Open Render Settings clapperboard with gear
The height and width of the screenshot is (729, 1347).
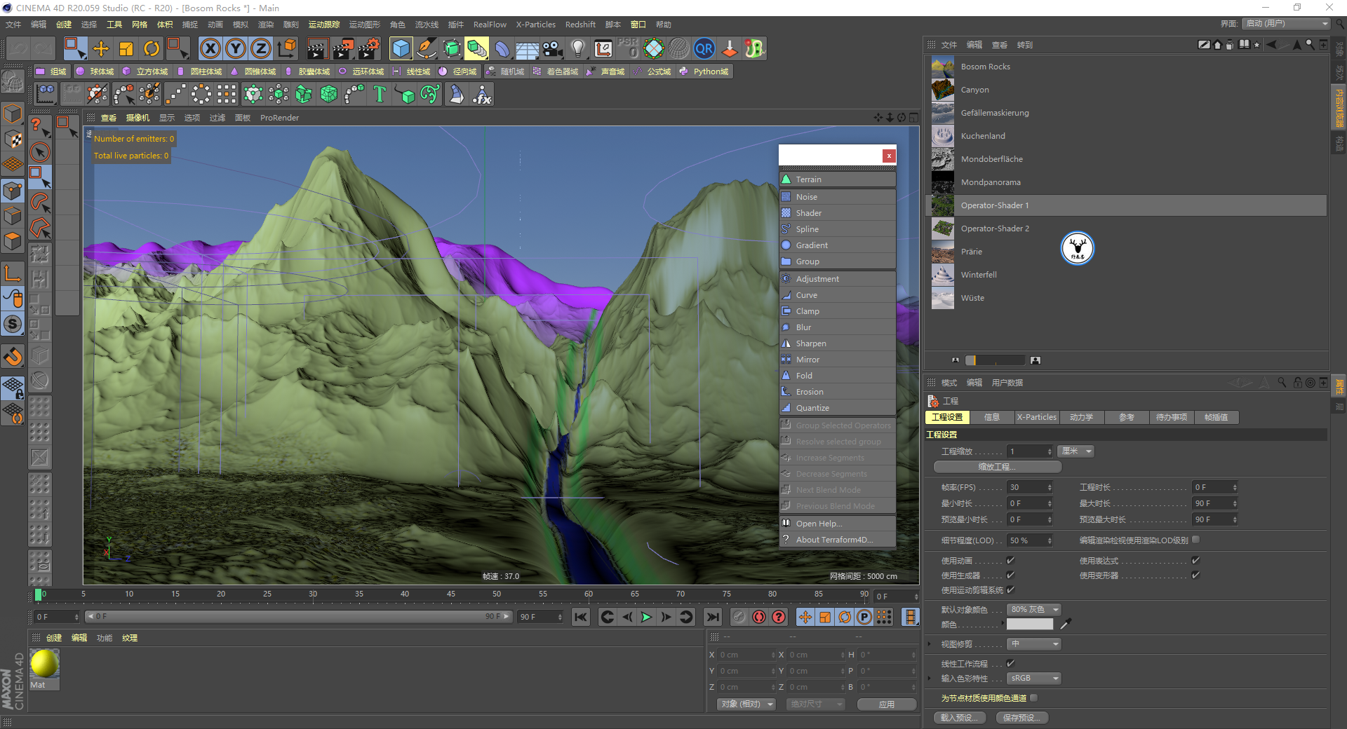[368, 48]
